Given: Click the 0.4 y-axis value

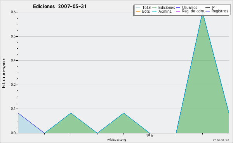Looking at the screenshot, I should tap(13, 60).
